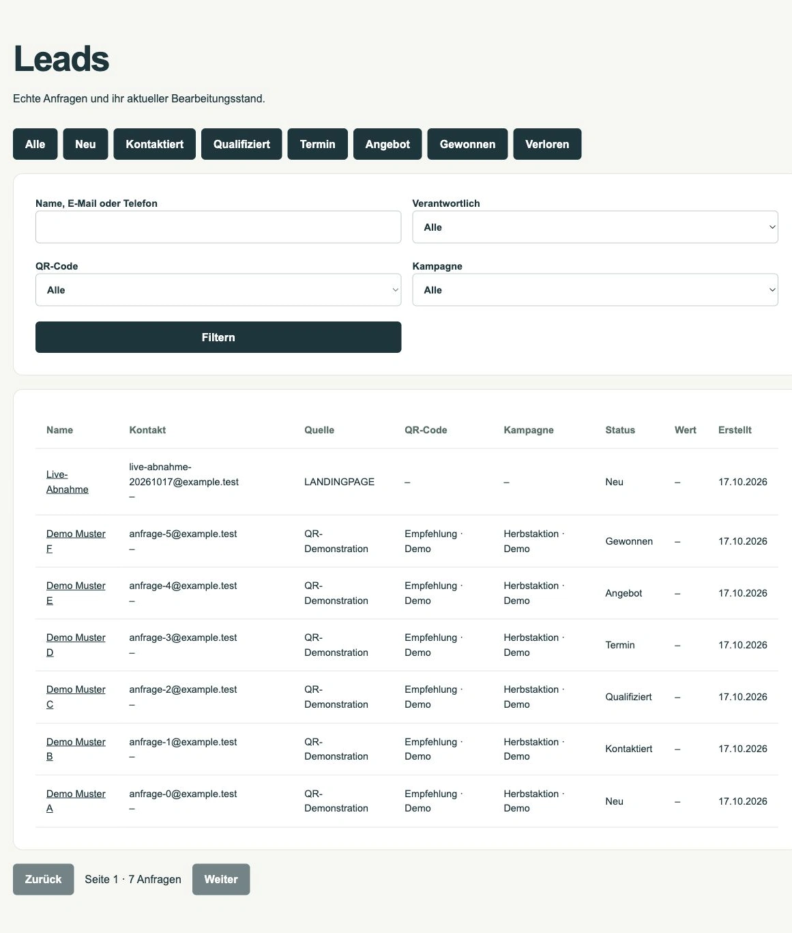
Task: Click the Neu status of Live-Abnahme
Action: (x=614, y=482)
